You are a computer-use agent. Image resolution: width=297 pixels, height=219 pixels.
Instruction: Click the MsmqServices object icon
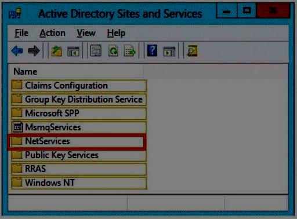coord(17,127)
